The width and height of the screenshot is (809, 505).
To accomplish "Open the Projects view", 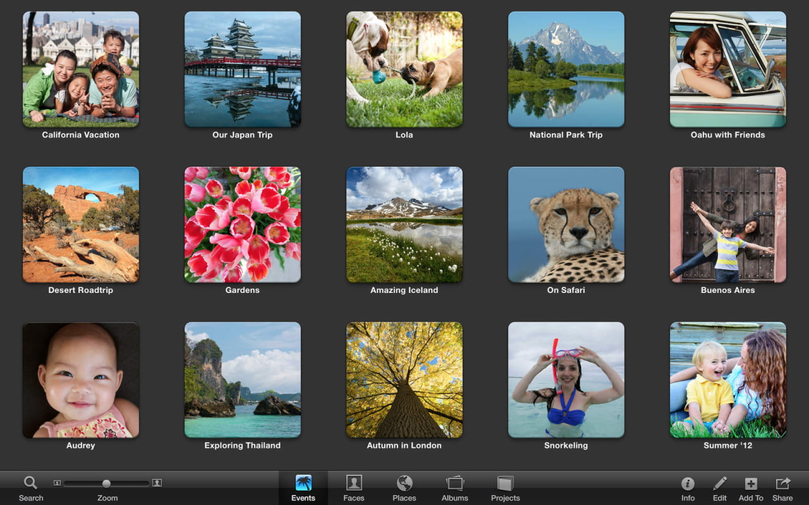I will tap(506, 484).
